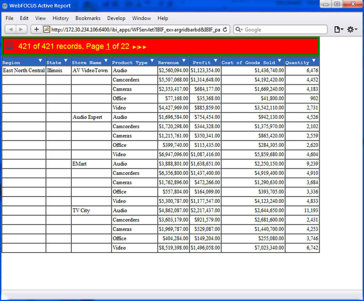
Task: Open the View menu
Action: 41,18
